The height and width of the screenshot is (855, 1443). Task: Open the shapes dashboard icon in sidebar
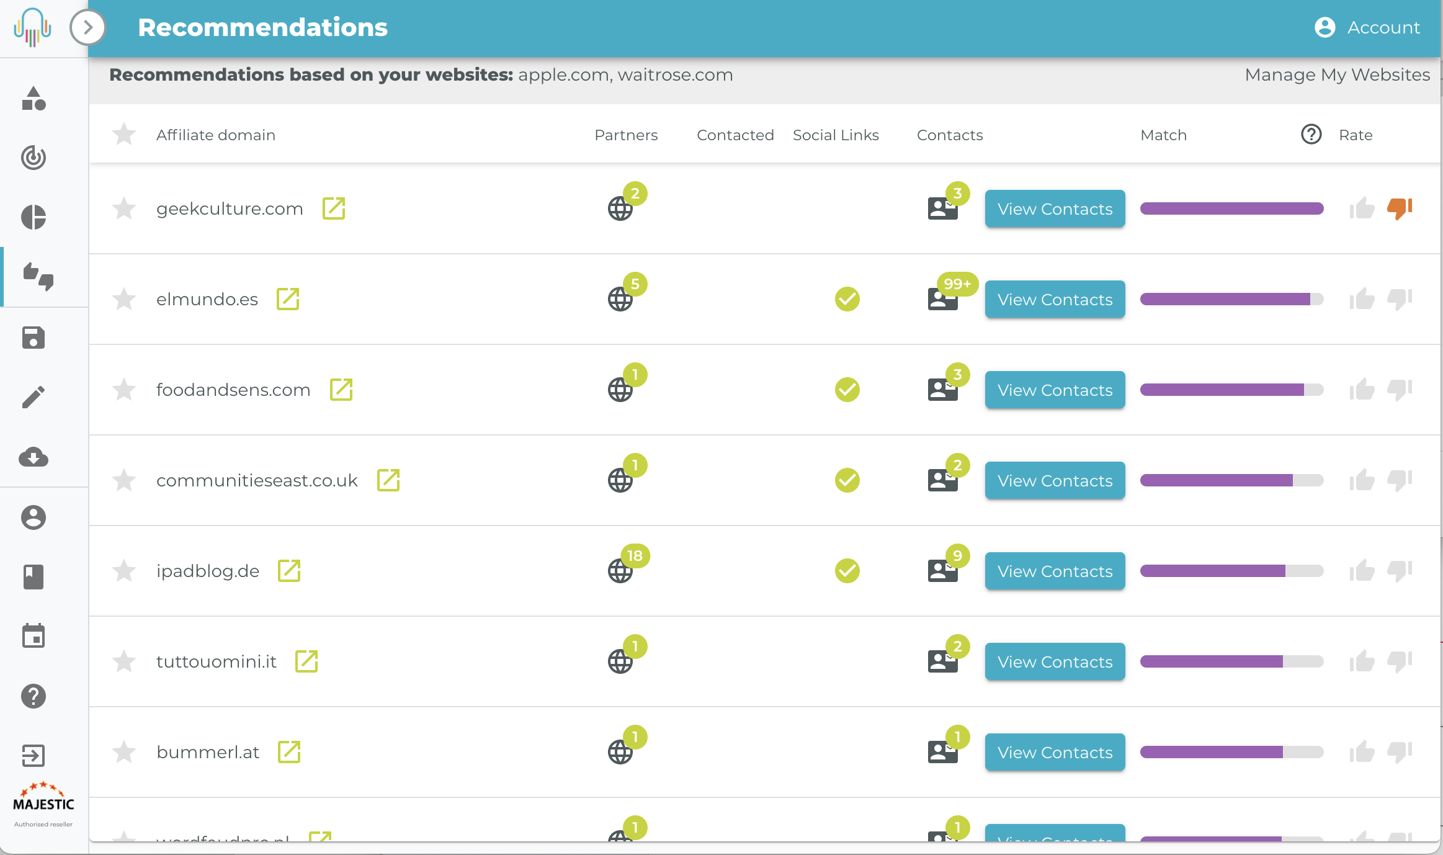34,98
